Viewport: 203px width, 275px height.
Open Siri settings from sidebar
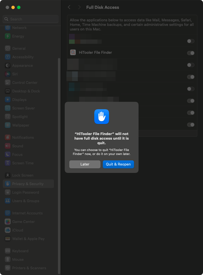tap(15, 74)
